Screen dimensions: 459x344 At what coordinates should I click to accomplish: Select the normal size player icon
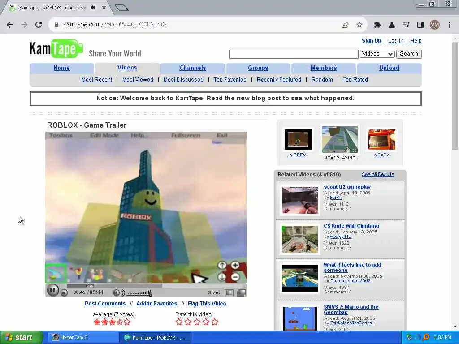click(229, 292)
